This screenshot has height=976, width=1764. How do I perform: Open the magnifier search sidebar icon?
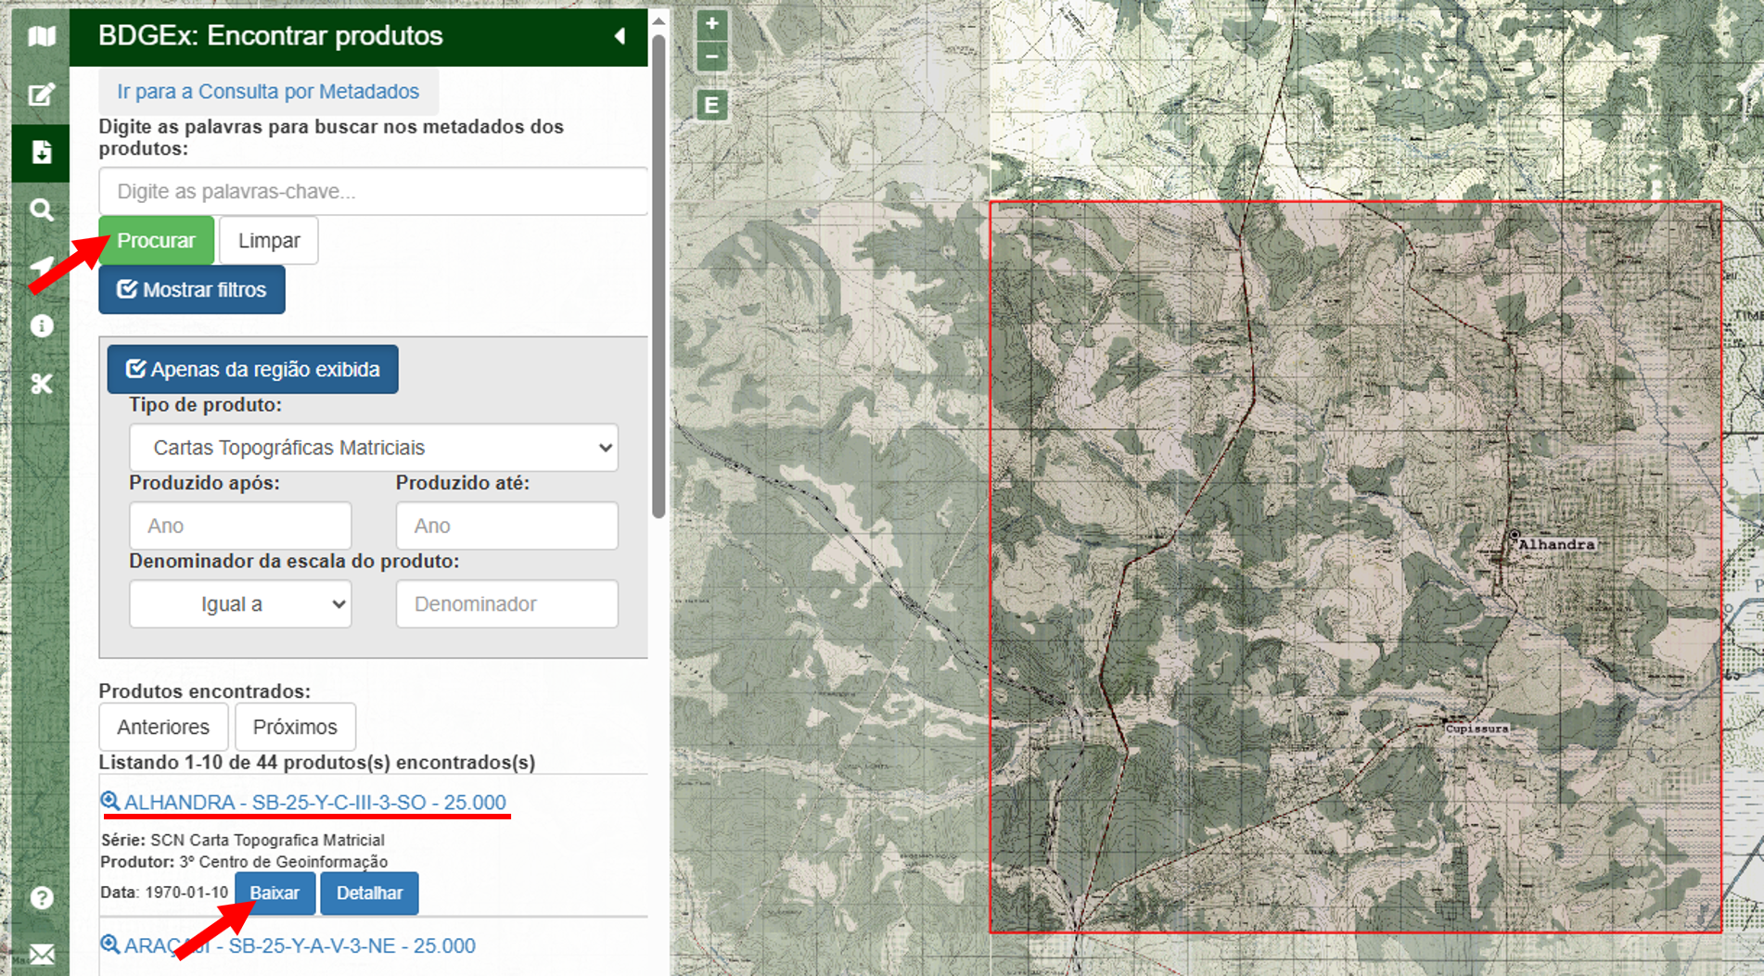[x=42, y=210]
